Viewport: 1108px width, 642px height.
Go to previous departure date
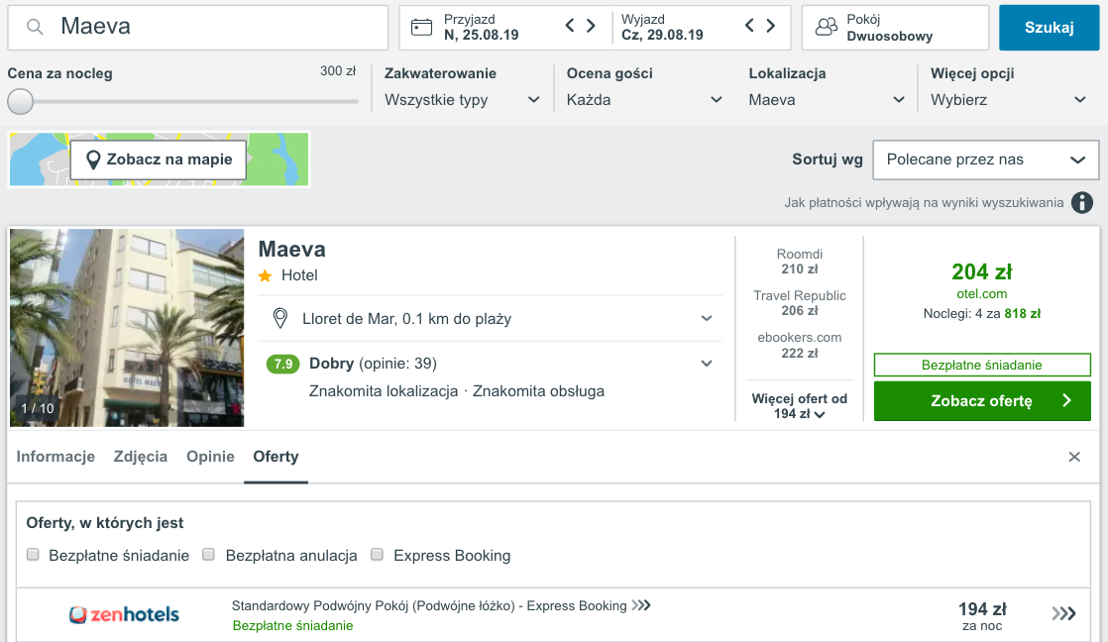749,26
